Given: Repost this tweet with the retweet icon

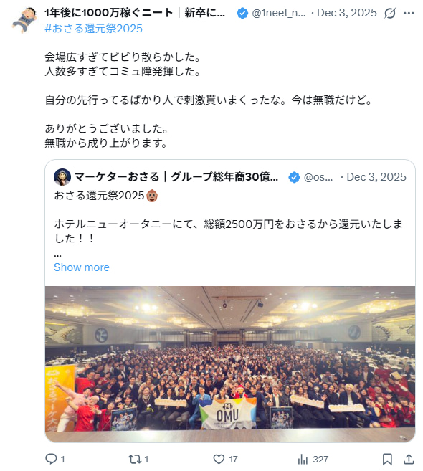Looking at the screenshot, I should click(134, 459).
